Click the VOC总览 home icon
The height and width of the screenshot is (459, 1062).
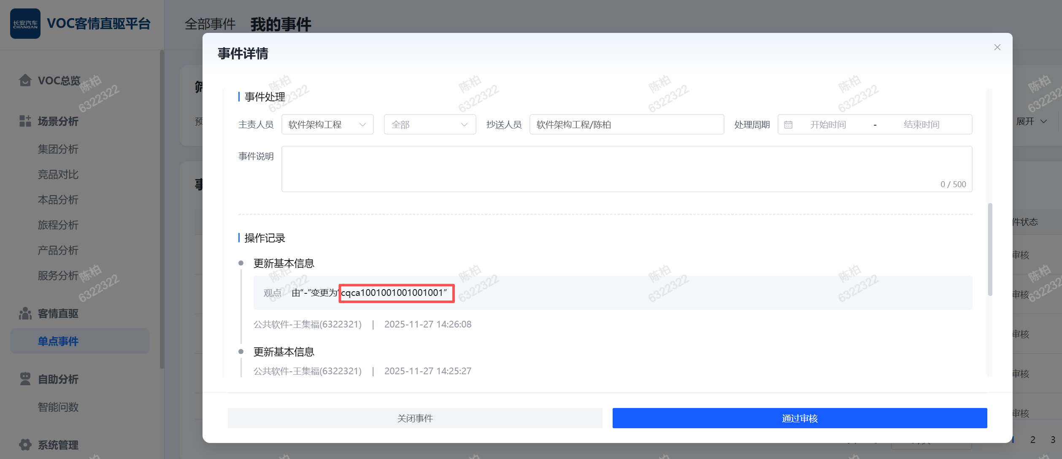[x=25, y=80]
